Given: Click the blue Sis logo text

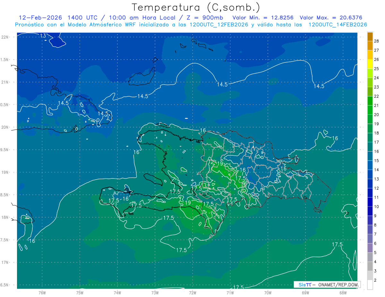Looking at the screenshot, I should point(302,285).
